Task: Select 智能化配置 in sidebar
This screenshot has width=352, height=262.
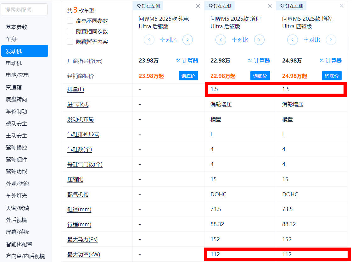Action: coord(19,244)
